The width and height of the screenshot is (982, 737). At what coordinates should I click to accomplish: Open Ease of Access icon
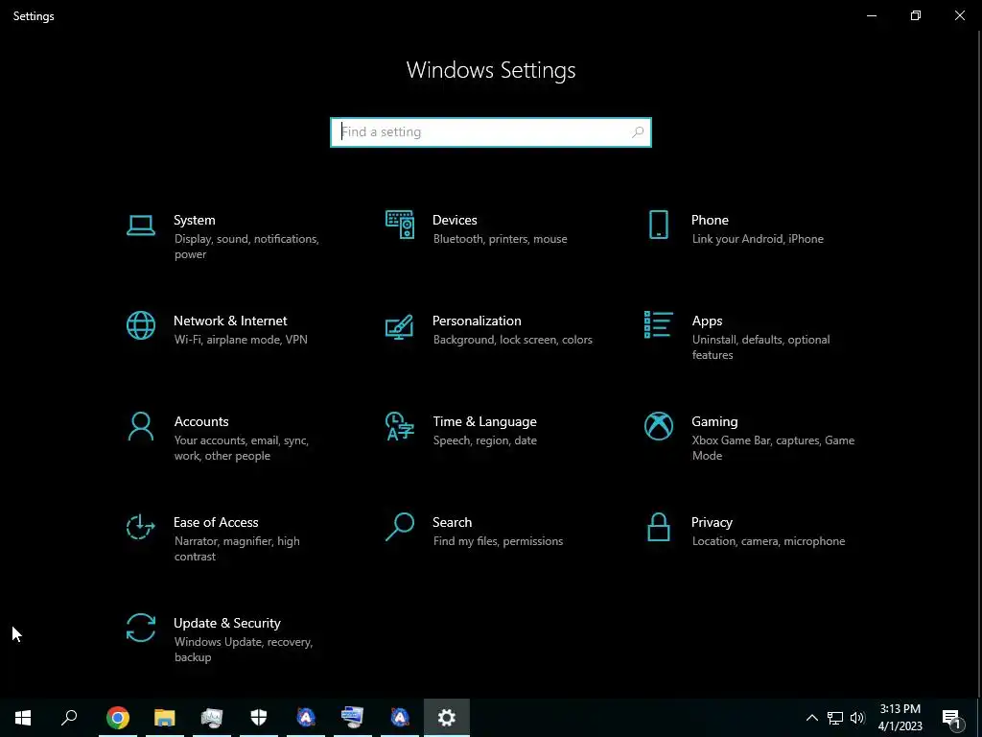[x=140, y=527]
